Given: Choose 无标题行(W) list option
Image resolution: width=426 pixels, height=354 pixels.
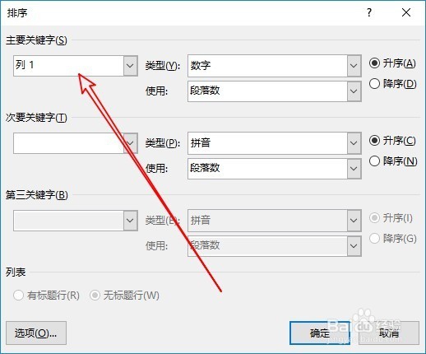Looking at the screenshot, I should (124, 296).
